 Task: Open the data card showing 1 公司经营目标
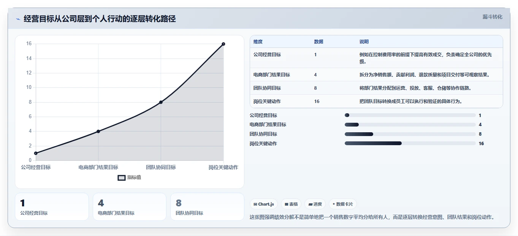coord(52,207)
